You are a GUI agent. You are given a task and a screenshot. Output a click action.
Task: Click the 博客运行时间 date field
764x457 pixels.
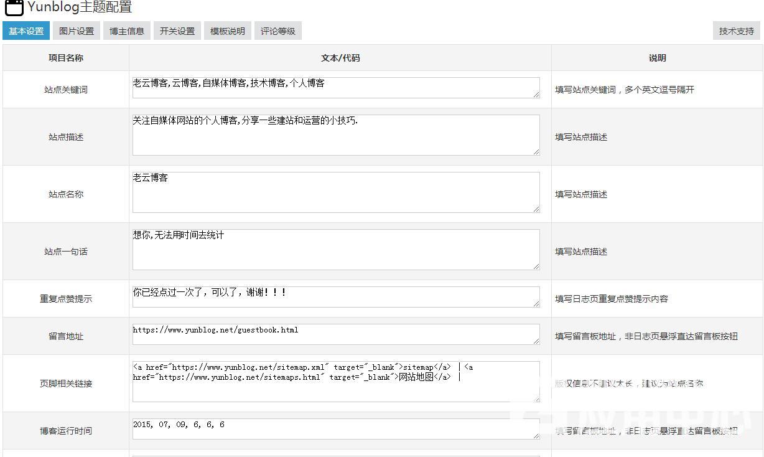pyautogui.click(x=336, y=429)
